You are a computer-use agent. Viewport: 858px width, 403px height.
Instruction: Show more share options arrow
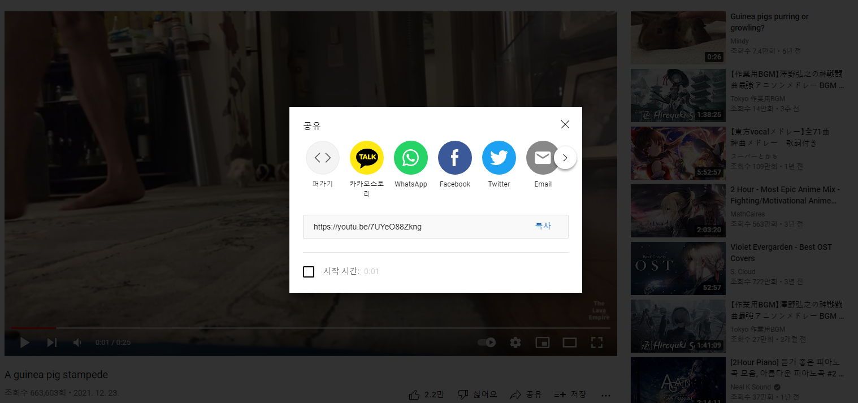[x=565, y=158]
